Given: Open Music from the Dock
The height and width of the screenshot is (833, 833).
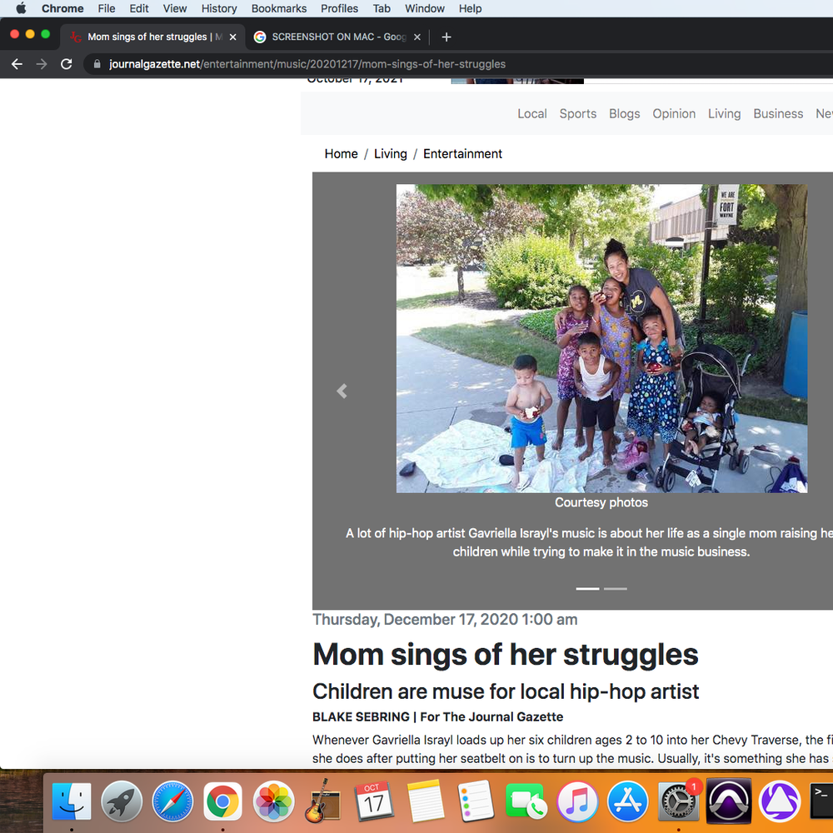Looking at the screenshot, I should pos(577,801).
